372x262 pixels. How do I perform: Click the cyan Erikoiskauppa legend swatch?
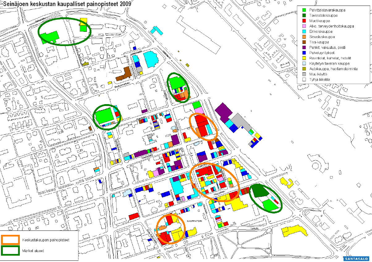pyautogui.click(x=304, y=31)
